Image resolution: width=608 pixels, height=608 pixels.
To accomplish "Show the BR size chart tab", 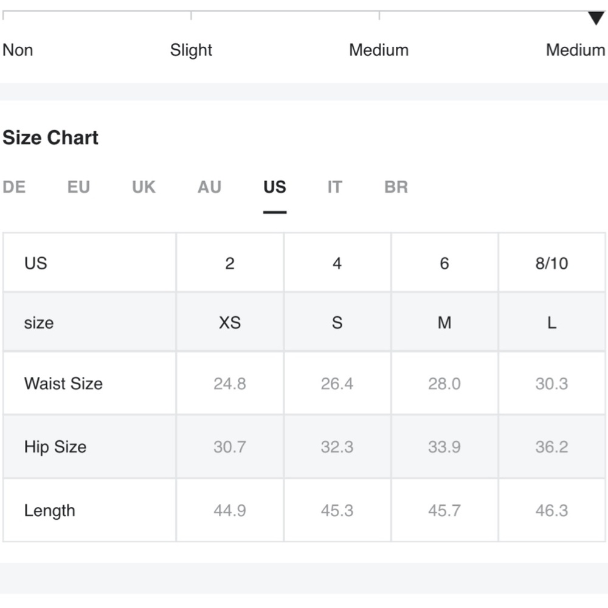I will pyautogui.click(x=396, y=187).
